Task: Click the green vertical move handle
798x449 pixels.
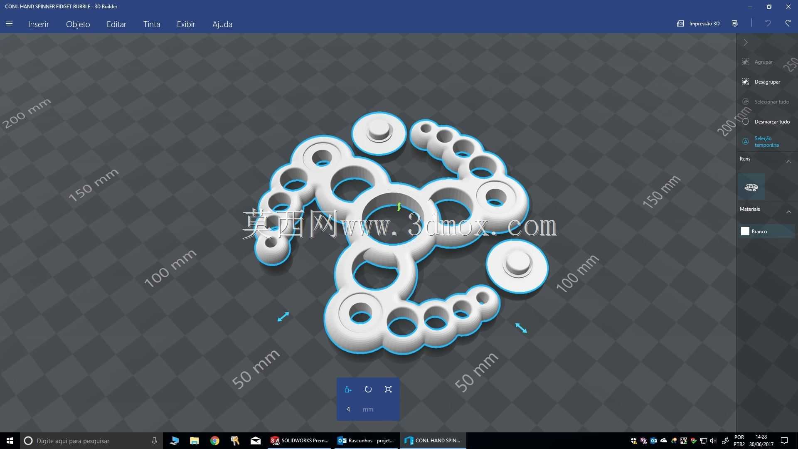Action: pyautogui.click(x=399, y=207)
